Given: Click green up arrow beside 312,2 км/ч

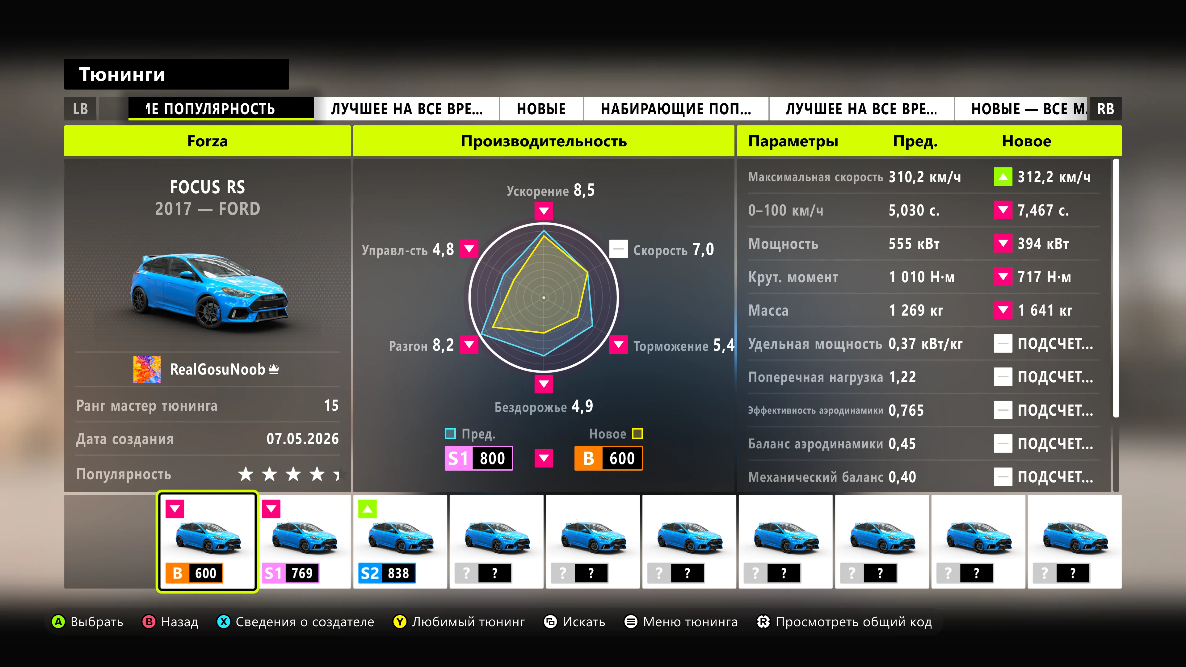Looking at the screenshot, I should tap(1003, 177).
